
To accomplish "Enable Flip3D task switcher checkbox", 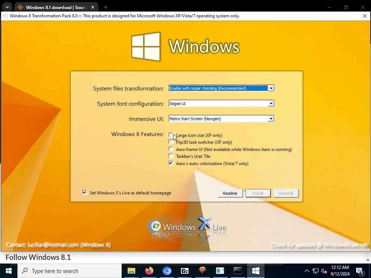I will click(x=171, y=142).
